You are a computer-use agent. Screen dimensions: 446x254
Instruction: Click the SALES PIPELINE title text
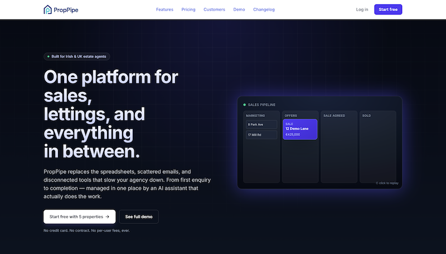coord(261,105)
